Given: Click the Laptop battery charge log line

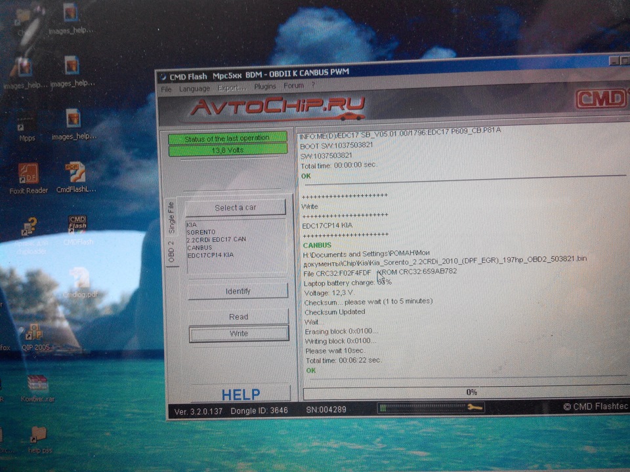Looking at the screenshot, I should point(348,283).
